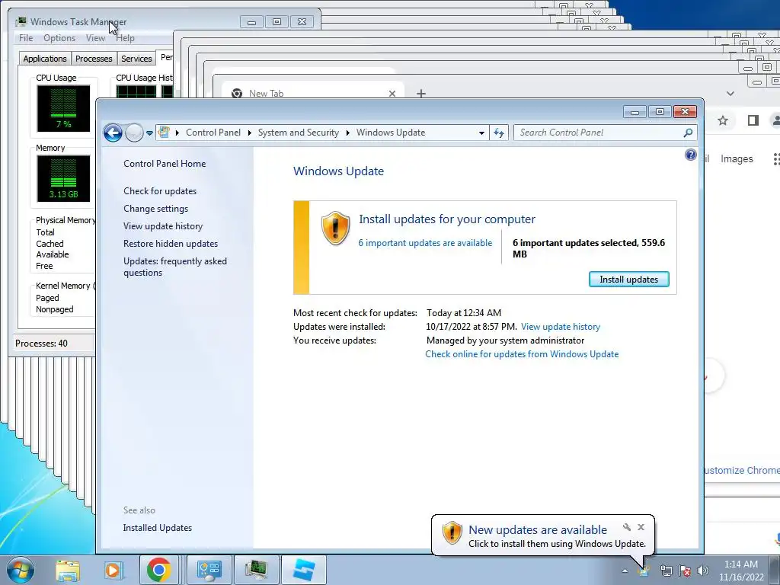Screen dimensions: 780x585
Task: Open volume speaker tray icon
Action: (x=703, y=571)
